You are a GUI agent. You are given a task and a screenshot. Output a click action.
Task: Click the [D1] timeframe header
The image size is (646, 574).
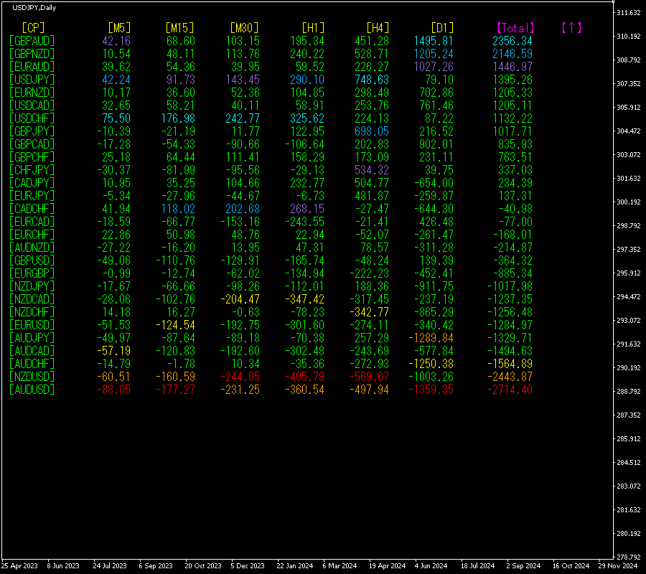442,28
